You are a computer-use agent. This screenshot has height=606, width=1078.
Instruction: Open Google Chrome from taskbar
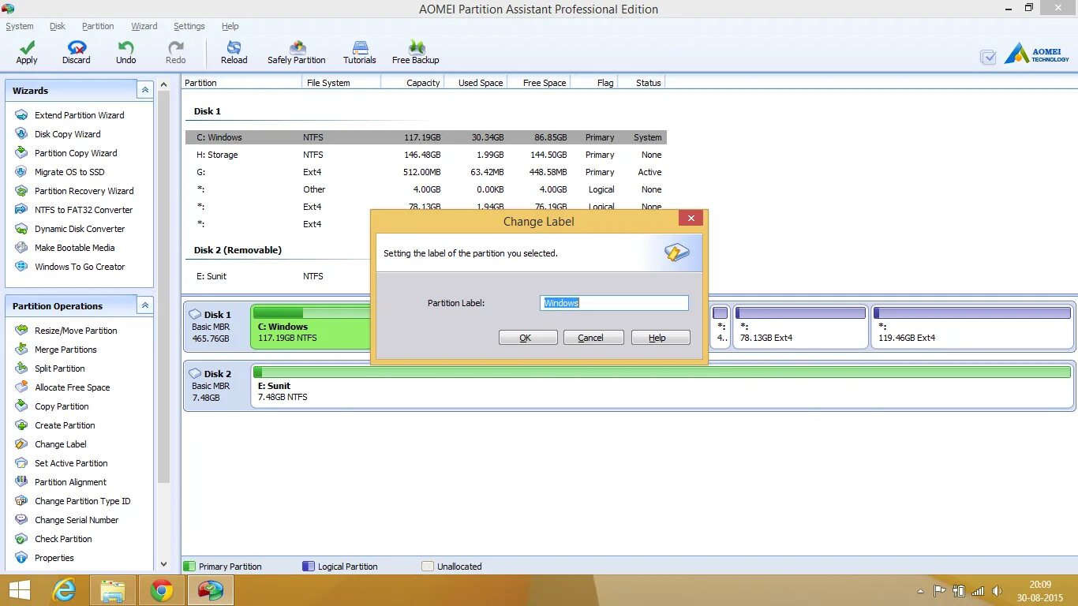[162, 590]
